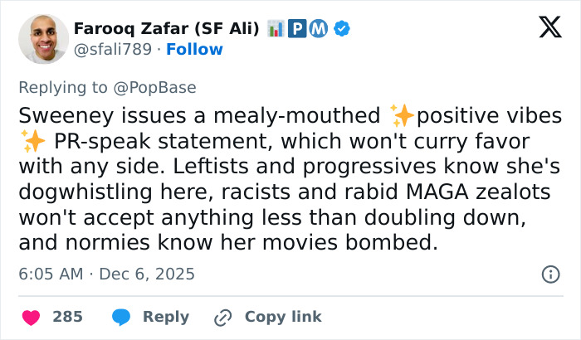Click the chain link icon

pyautogui.click(x=222, y=317)
